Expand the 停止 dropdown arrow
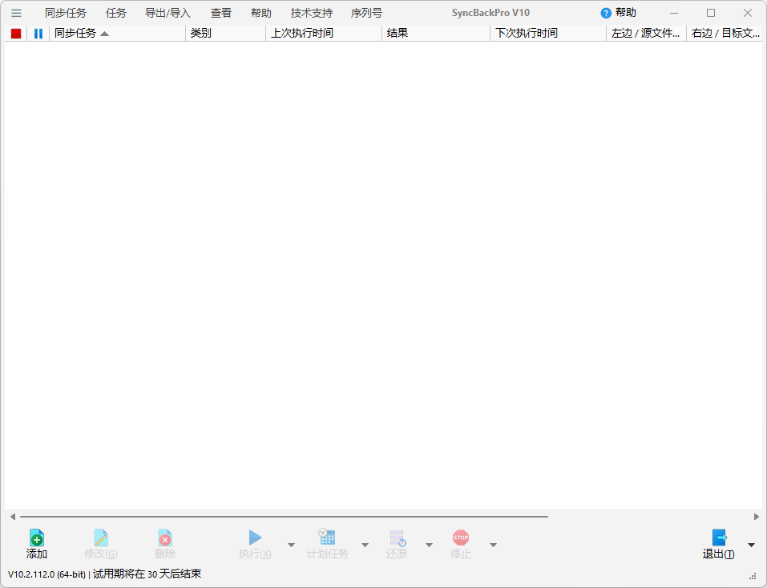 493,545
